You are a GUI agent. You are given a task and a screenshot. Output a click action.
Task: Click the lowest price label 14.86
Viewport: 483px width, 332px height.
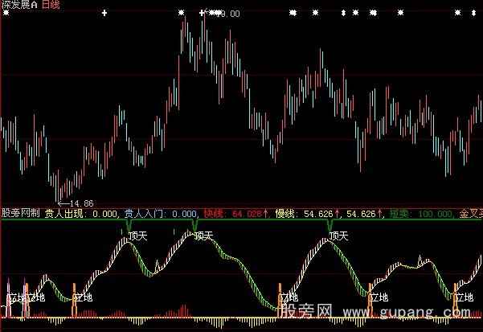81,203
